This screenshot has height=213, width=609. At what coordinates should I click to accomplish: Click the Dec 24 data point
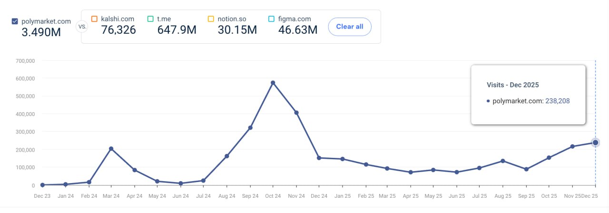[x=319, y=158]
